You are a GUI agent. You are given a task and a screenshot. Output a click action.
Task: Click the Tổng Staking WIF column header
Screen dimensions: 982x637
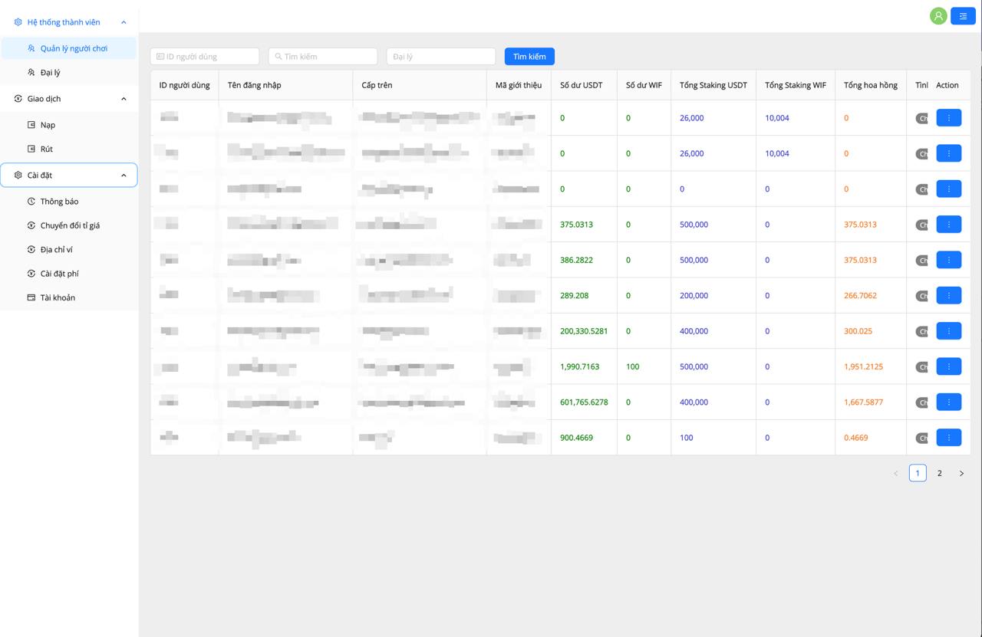click(x=796, y=85)
